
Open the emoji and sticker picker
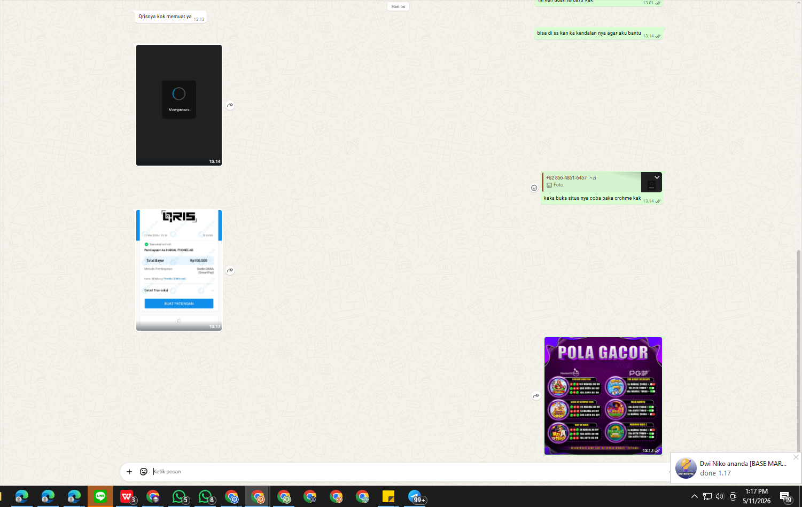[x=144, y=472]
